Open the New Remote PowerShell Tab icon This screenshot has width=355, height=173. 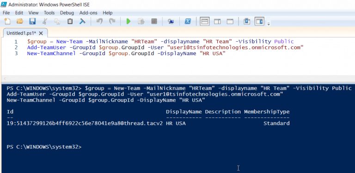pos(171,22)
